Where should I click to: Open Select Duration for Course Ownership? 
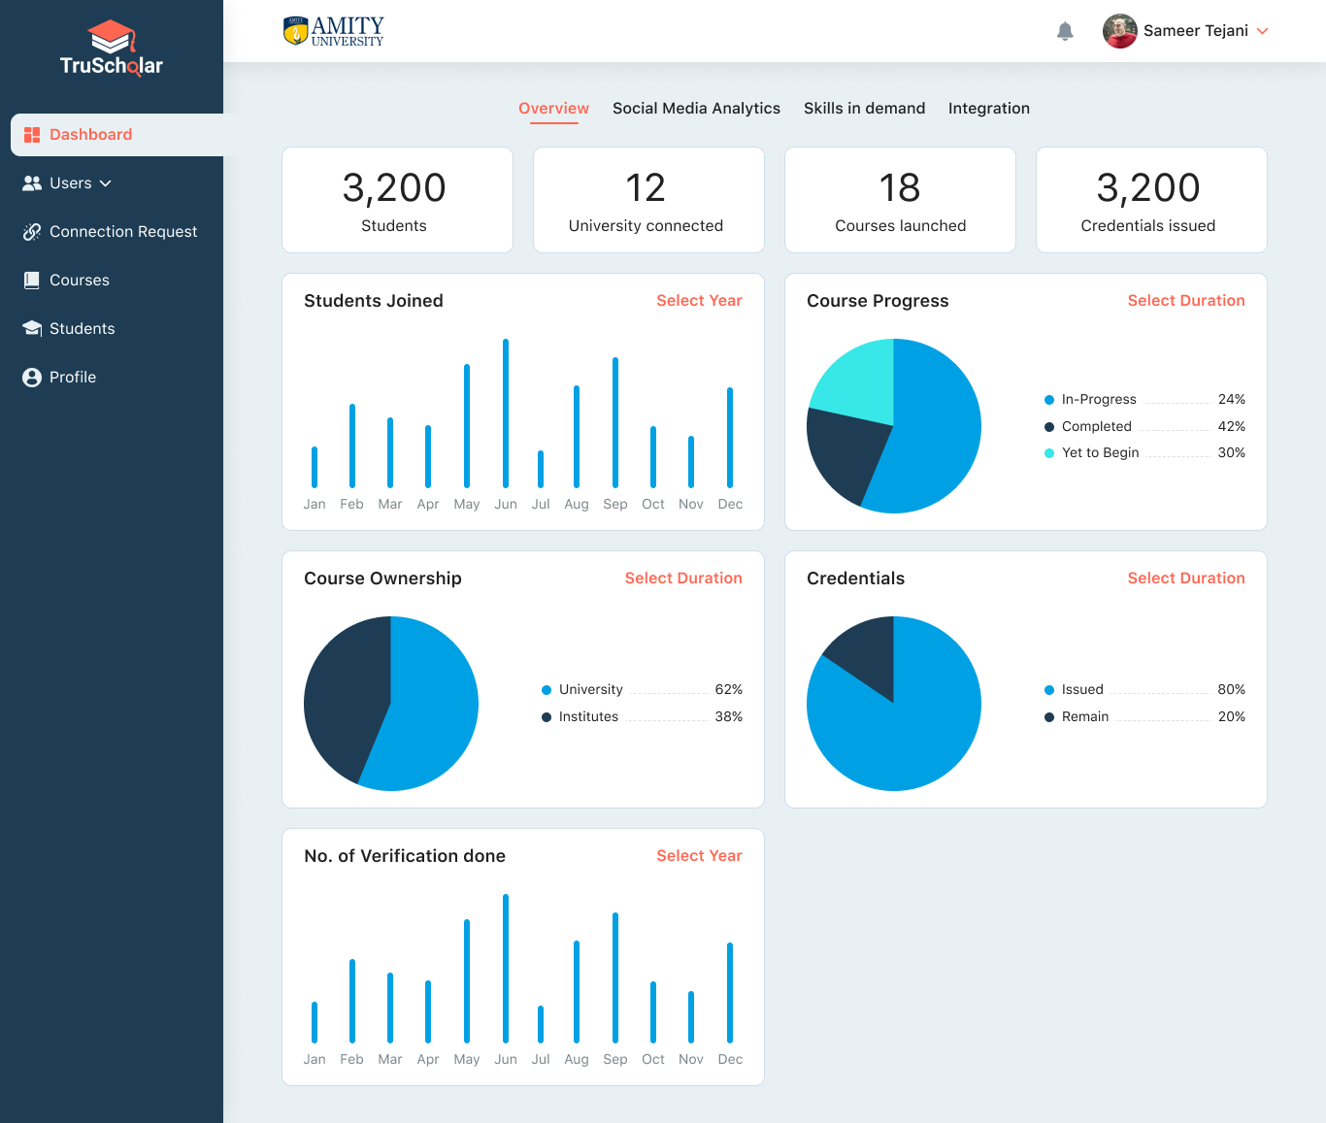682,578
